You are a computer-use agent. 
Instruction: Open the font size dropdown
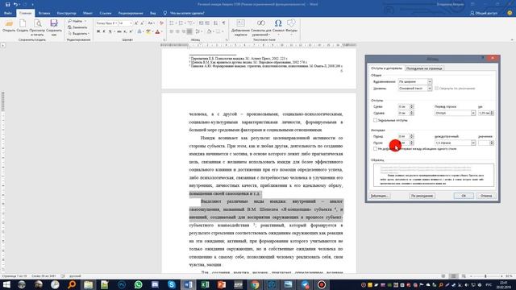pos(131,23)
